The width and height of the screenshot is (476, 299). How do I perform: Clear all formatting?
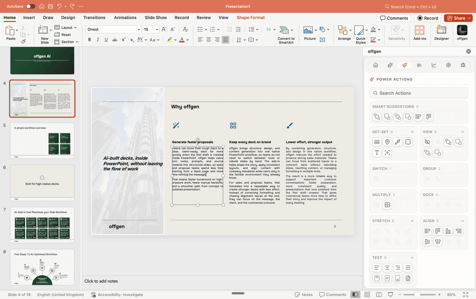(185, 29)
